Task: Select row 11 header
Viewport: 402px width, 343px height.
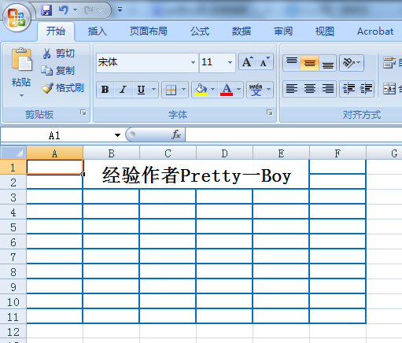Action: click(x=13, y=317)
